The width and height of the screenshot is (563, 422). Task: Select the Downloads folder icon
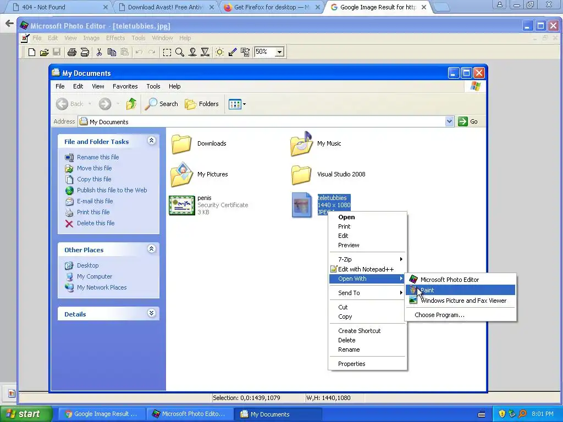tap(181, 144)
